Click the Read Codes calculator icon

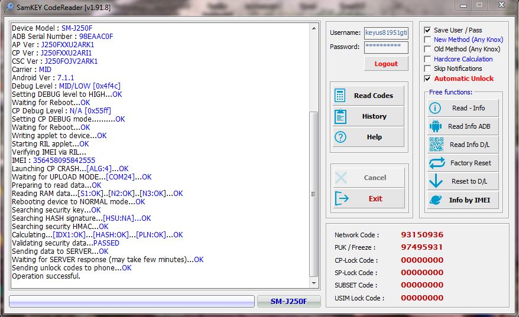coord(340,96)
